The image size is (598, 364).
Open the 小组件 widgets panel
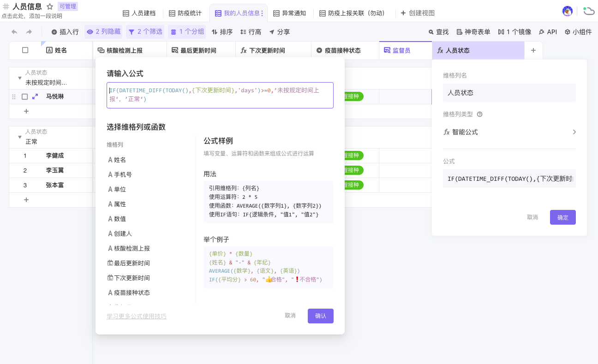click(578, 32)
